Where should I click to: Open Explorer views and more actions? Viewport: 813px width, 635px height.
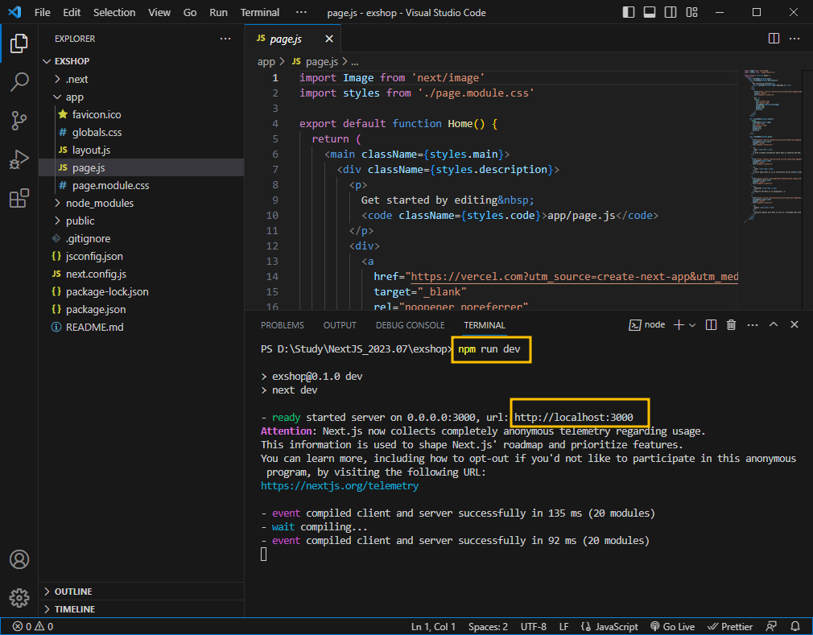(225, 39)
